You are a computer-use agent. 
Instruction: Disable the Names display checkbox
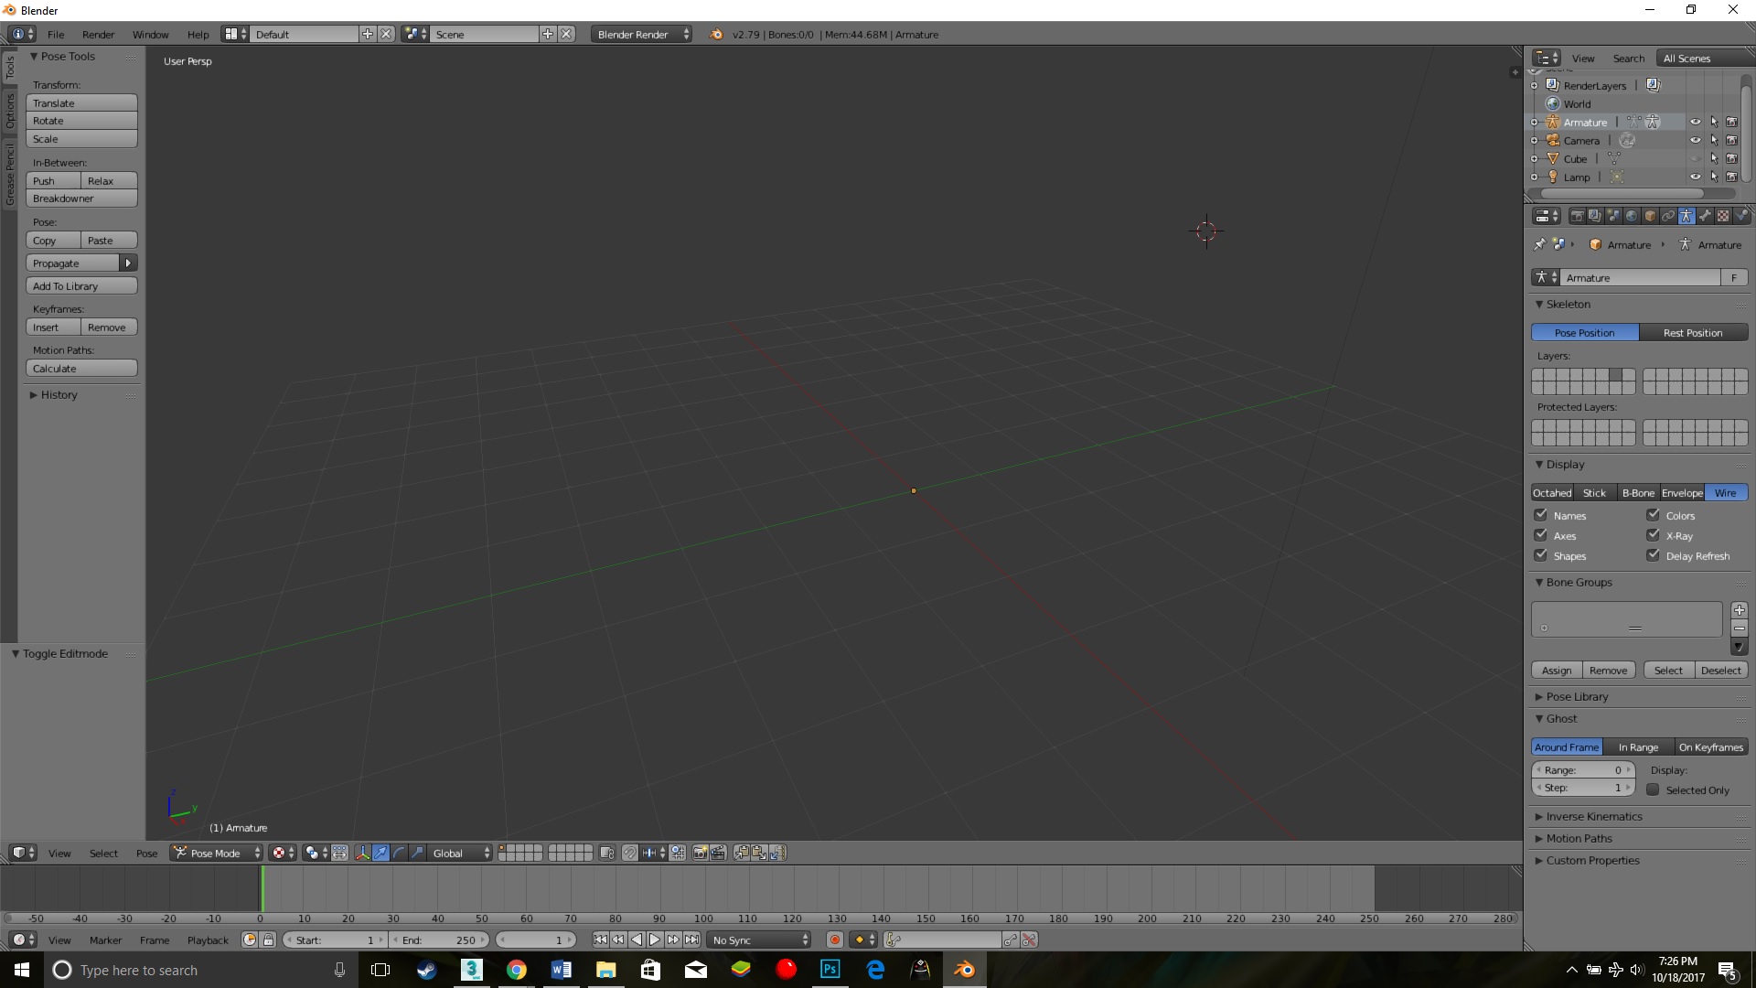[x=1541, y=515]
